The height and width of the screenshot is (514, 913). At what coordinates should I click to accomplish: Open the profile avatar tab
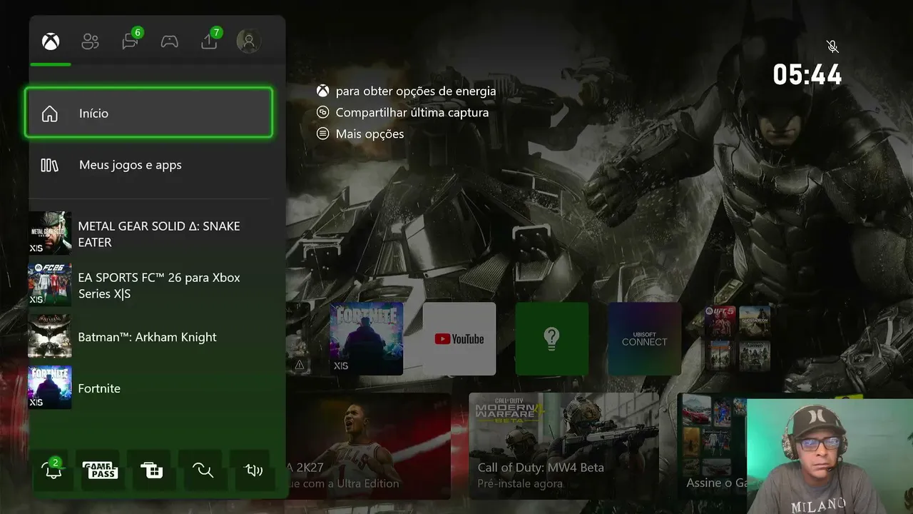click(x=249, y=41)
